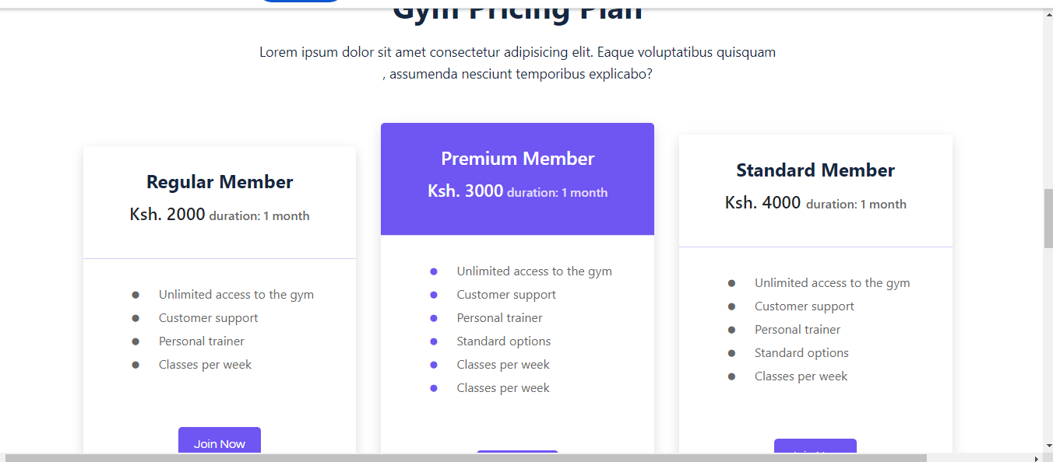The height and width of the screenshot is (462, 1053).
Task: Click the purple bullet next to Personal trainer
Action: pos(433,317)
